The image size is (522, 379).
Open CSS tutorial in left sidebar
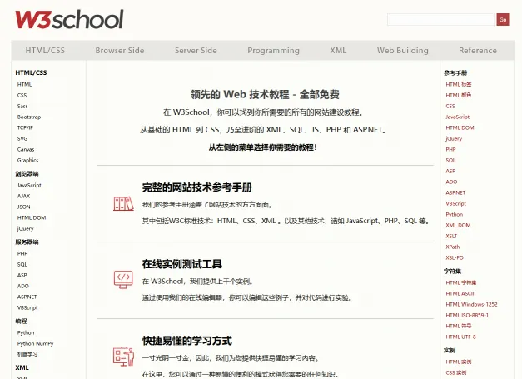pyautogui.click(x=22, y=95)
